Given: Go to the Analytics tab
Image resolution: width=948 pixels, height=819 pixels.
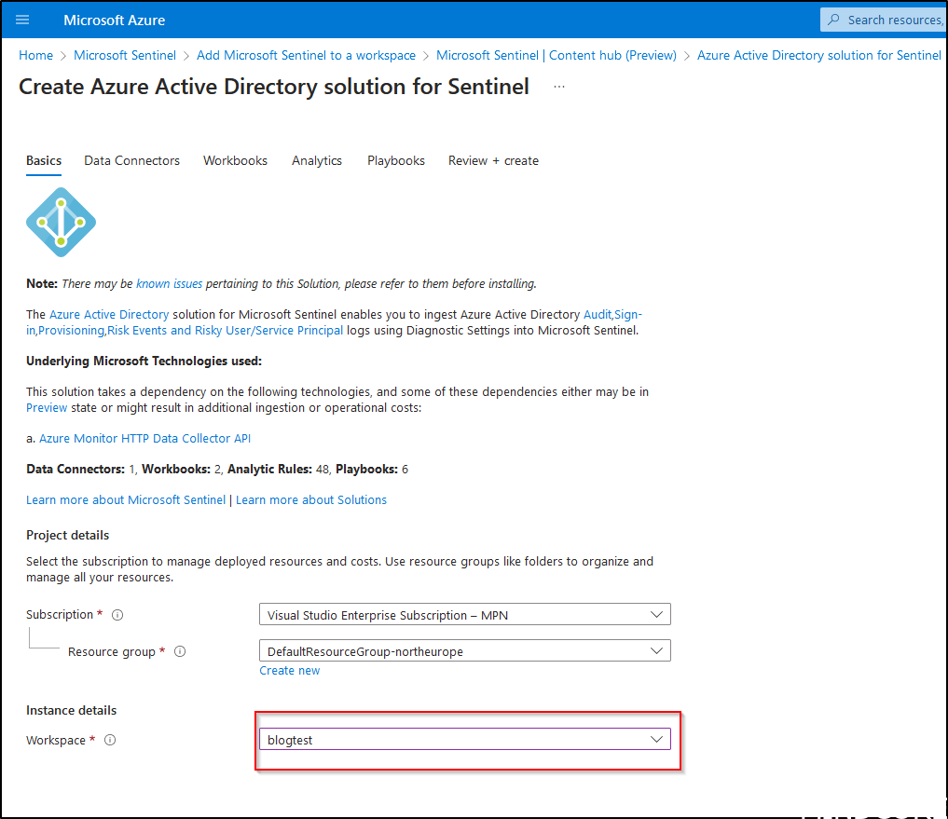Looking at the screenshot, I should point(317,160).
